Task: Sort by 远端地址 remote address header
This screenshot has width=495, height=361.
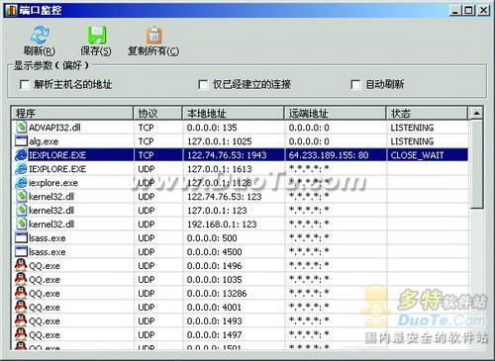Action: click(x=336, y=113)
